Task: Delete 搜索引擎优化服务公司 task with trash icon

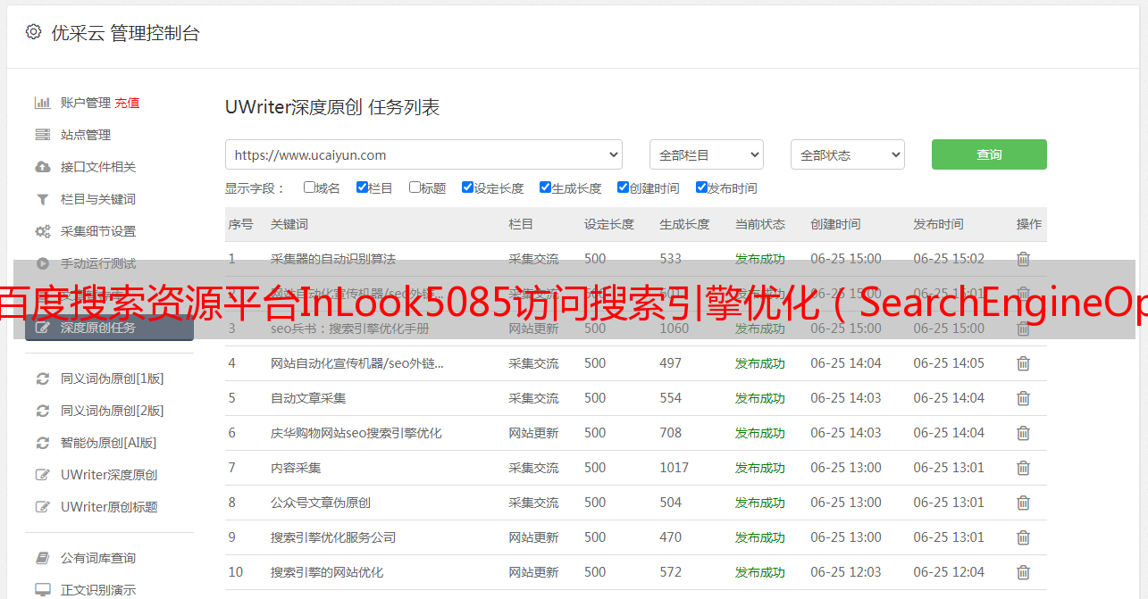Action: click(x=1023, y=537)
